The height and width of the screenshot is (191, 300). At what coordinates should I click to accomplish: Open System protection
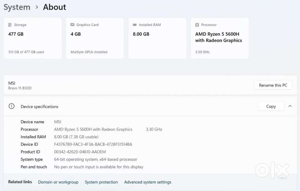click(x=101, y=182)
